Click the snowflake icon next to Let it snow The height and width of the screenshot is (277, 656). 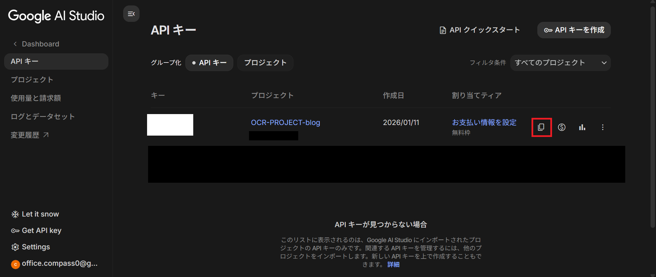pyautogui.click(x=15, y=214)
